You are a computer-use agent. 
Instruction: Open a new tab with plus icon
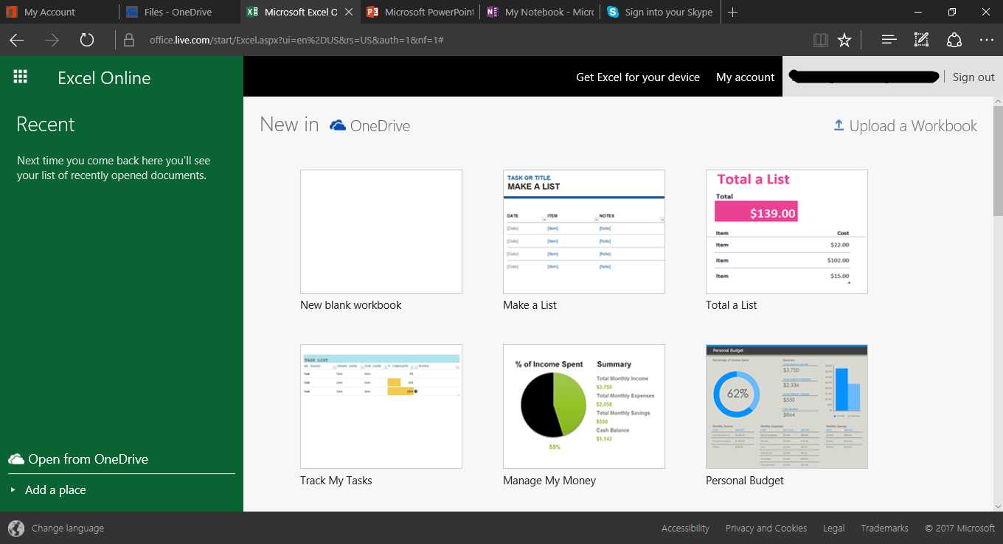pyautogui.click(x=732, y=12)
